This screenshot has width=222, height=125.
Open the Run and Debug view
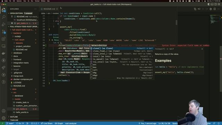pos(3,24)
